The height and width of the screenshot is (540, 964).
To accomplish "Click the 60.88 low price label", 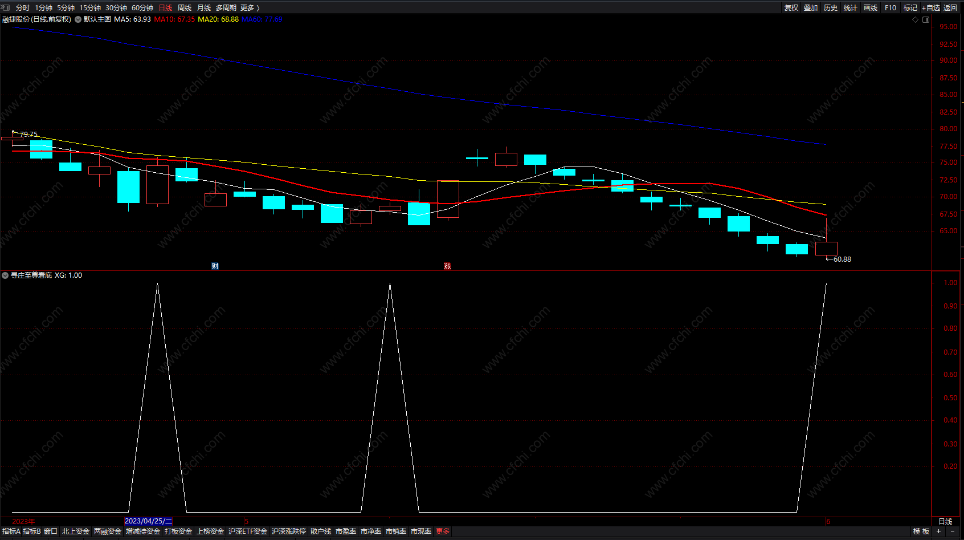I will coord(842,259).
